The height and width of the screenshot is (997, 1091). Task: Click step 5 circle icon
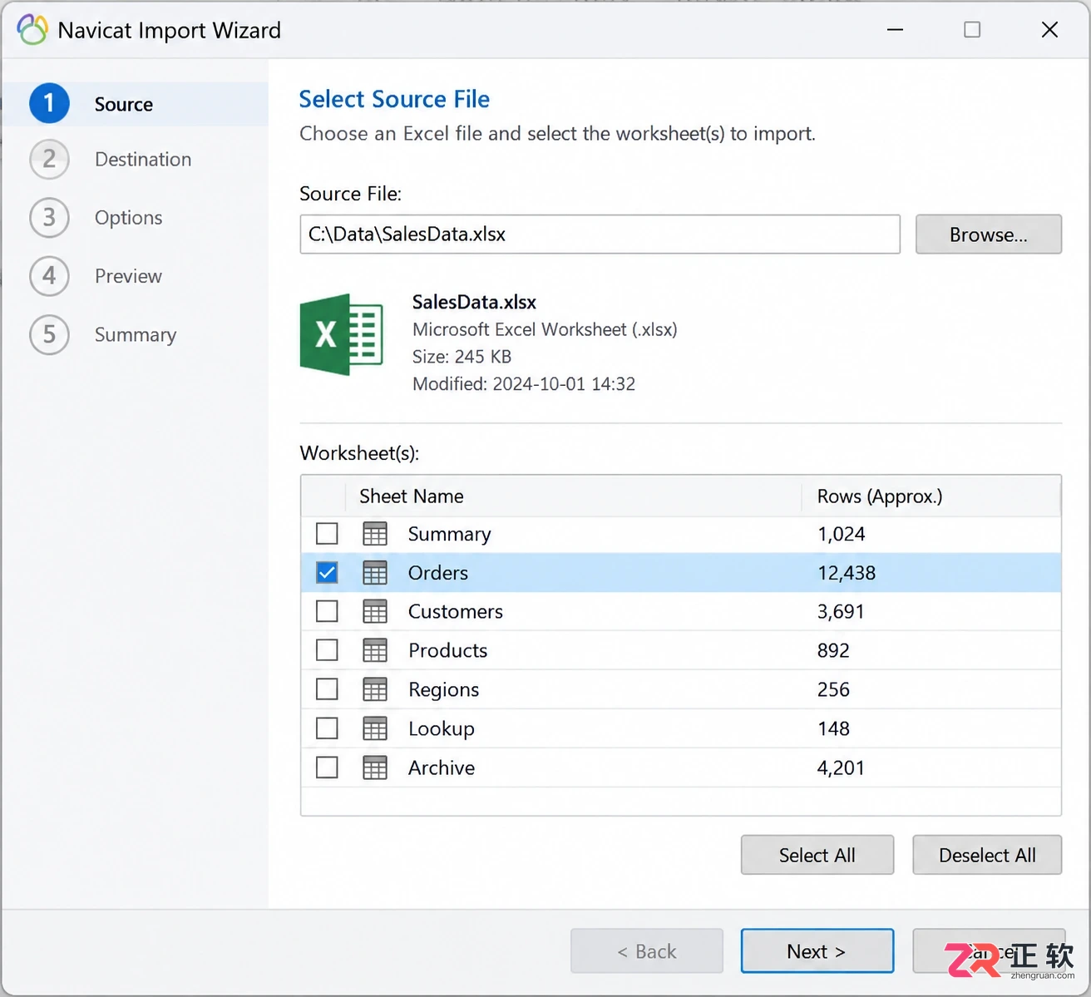[49, 334]
